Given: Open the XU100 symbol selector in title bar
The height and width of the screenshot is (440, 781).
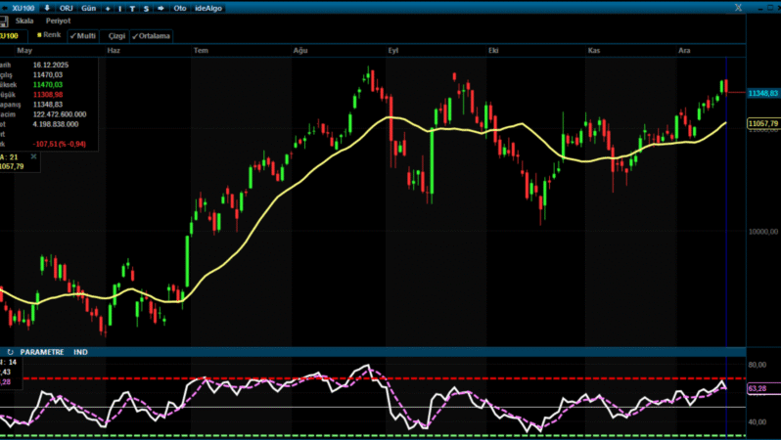Looking at the screenshot, I should 23,7.
